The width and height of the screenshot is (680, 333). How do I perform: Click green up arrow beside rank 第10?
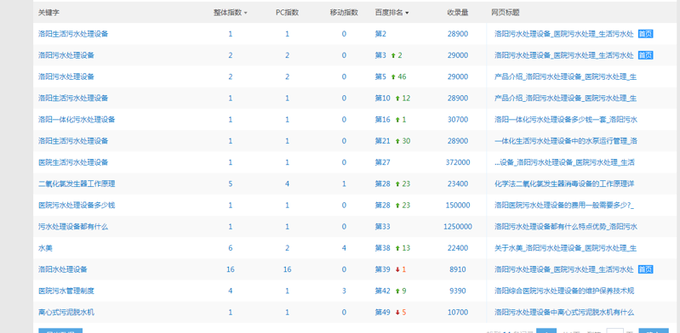pyautogui.click(x=397, y=99)
